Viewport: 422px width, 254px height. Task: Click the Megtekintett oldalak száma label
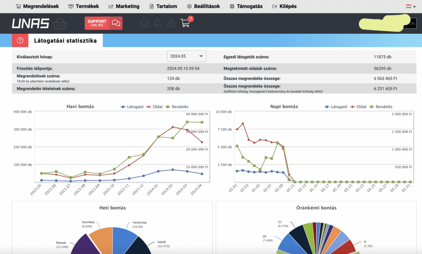tap(250, 68)
